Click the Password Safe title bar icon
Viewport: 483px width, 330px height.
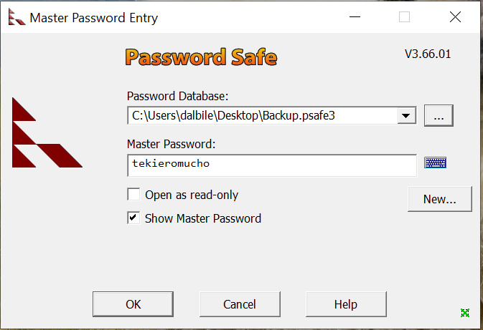17,17
